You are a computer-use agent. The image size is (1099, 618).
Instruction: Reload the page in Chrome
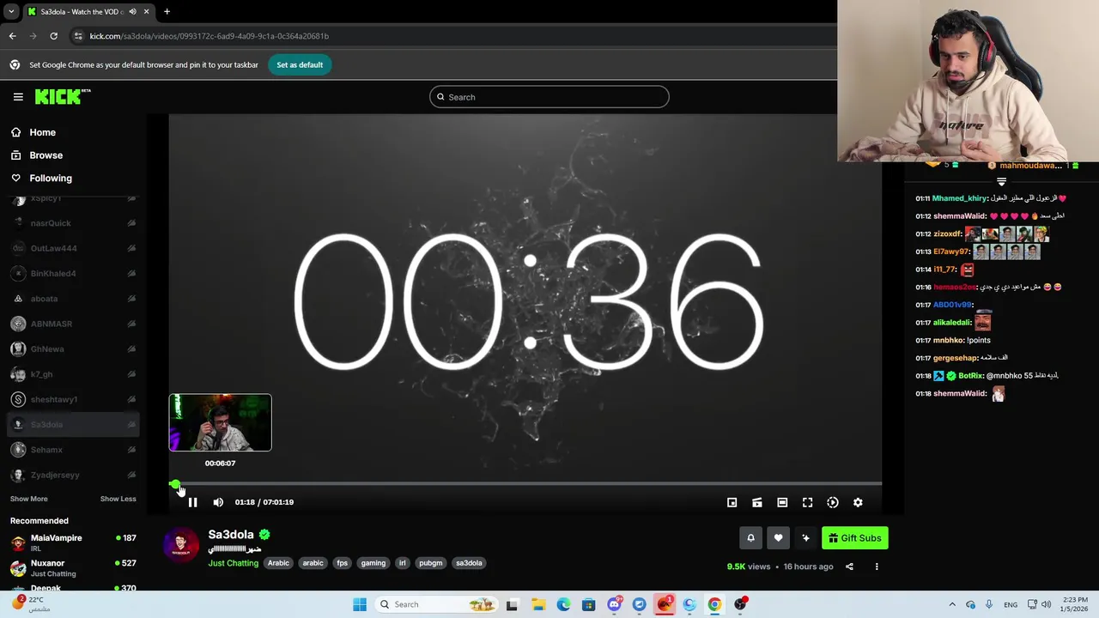click(x=53, y=36)
